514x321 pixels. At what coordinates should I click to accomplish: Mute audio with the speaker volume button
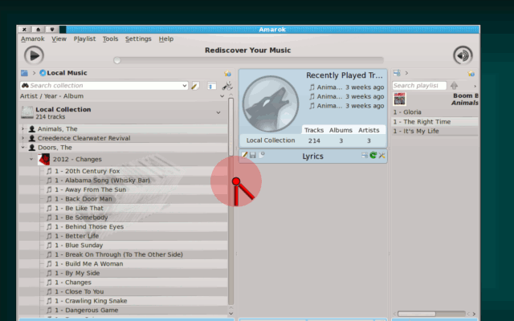pyautogui.click(x=463, y=55)
